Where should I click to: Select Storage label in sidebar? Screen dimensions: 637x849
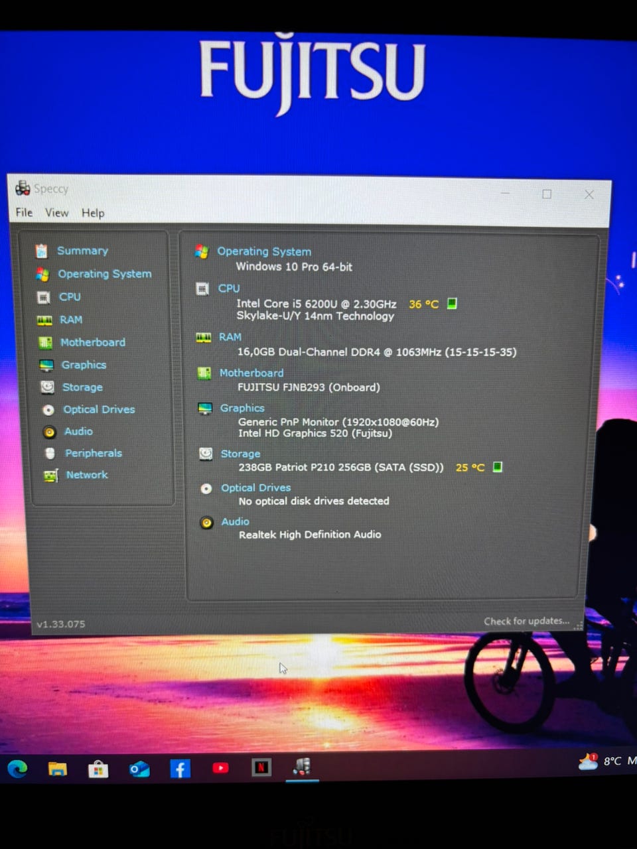[x=82, y=387]
